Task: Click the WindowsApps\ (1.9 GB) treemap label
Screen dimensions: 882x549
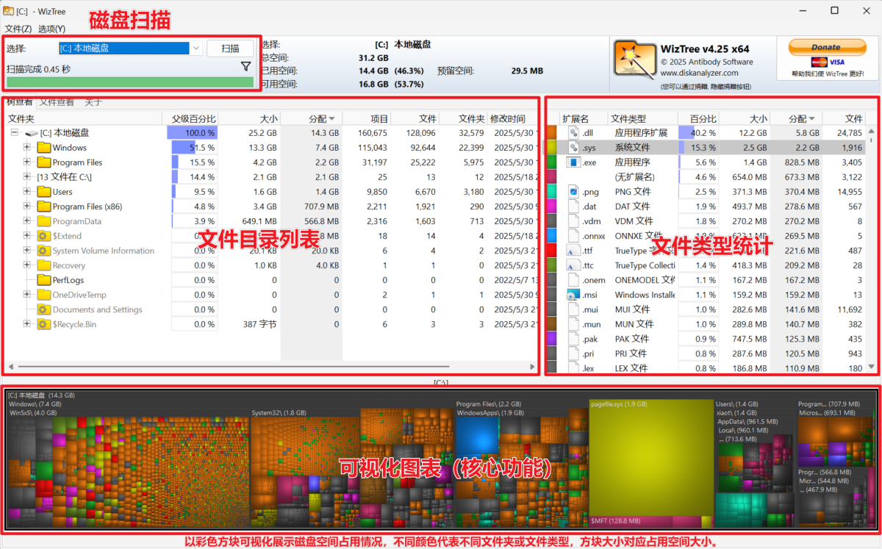Action: (490, 413)
